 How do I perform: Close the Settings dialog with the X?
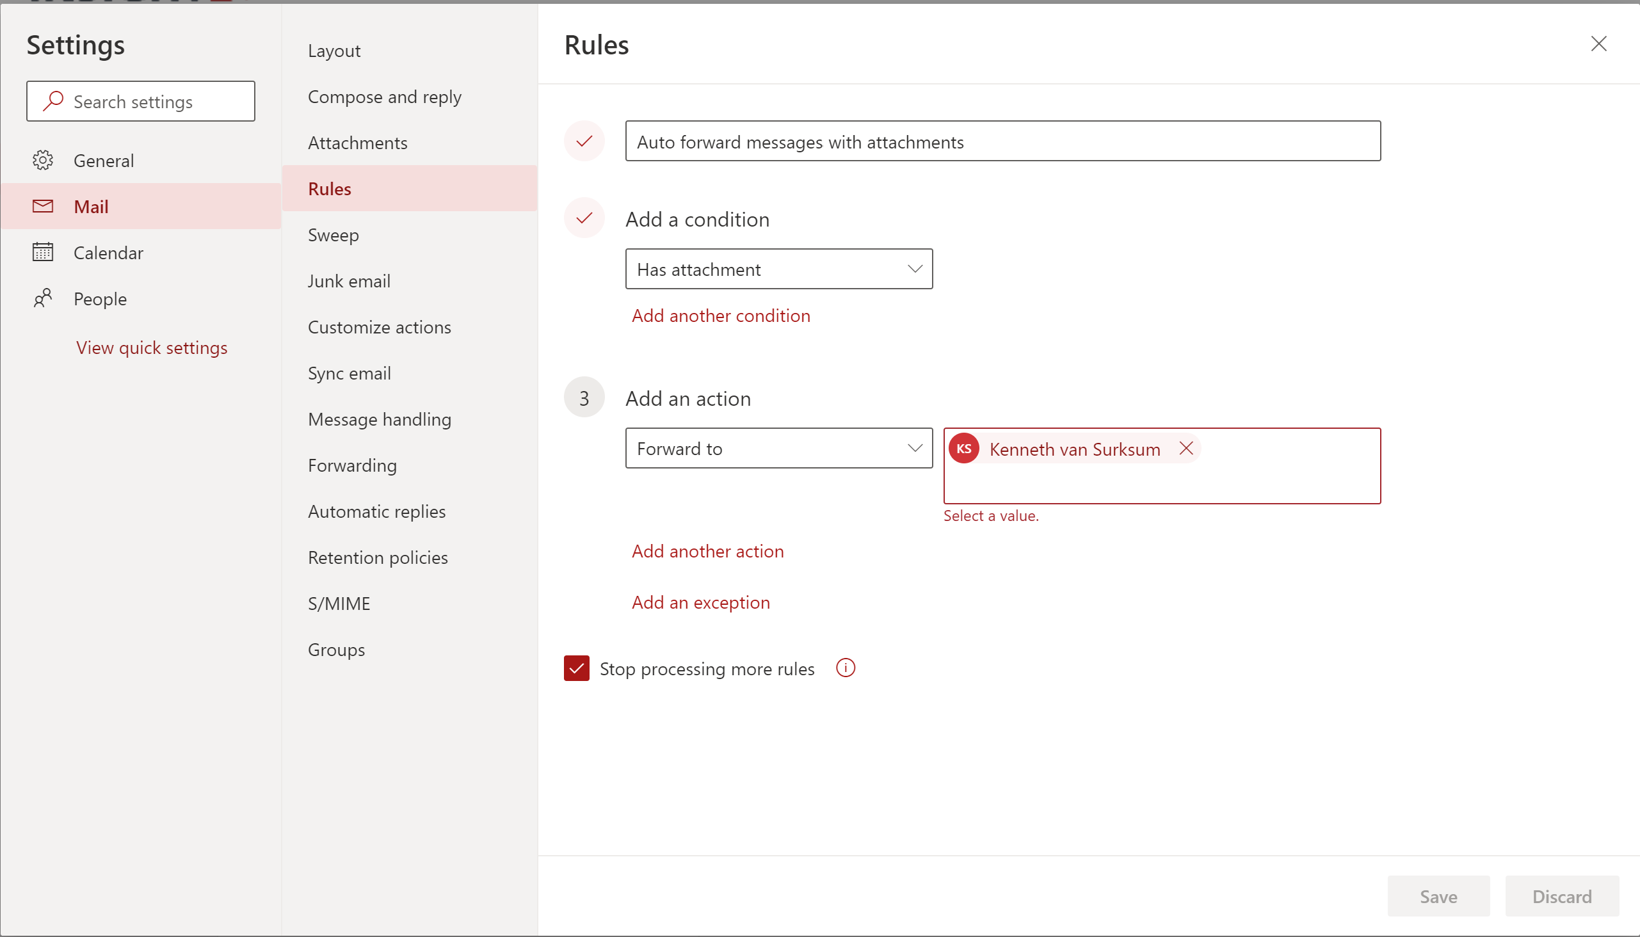point(1598,44)
